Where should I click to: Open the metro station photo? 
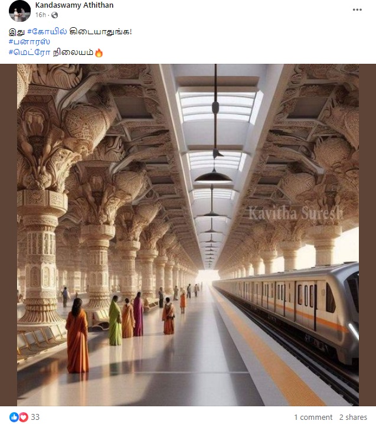(x=188, y=234)
